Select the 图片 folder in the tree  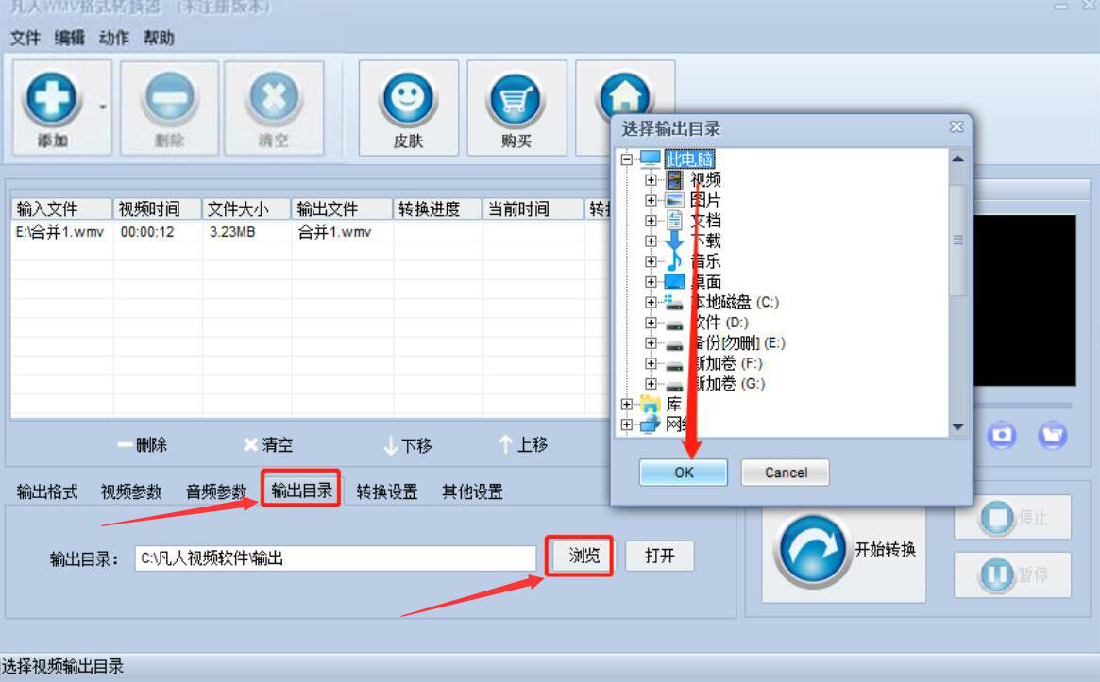(x=705, y=201)
